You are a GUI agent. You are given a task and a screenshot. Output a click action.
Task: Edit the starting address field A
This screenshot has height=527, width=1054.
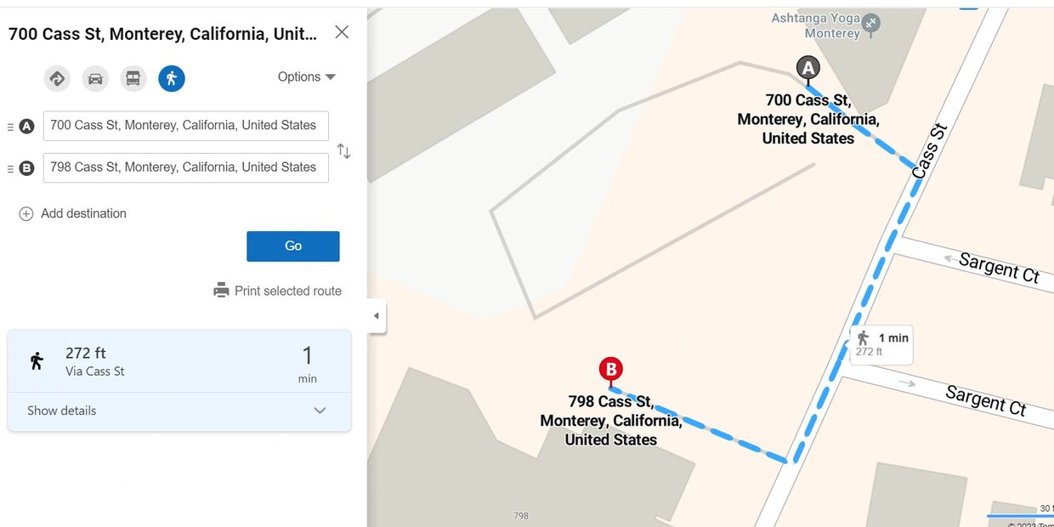click(185, 126)
